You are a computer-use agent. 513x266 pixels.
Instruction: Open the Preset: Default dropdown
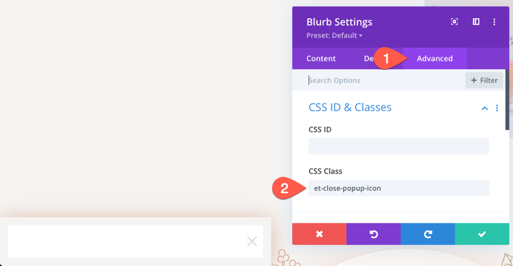coord(334,36)
